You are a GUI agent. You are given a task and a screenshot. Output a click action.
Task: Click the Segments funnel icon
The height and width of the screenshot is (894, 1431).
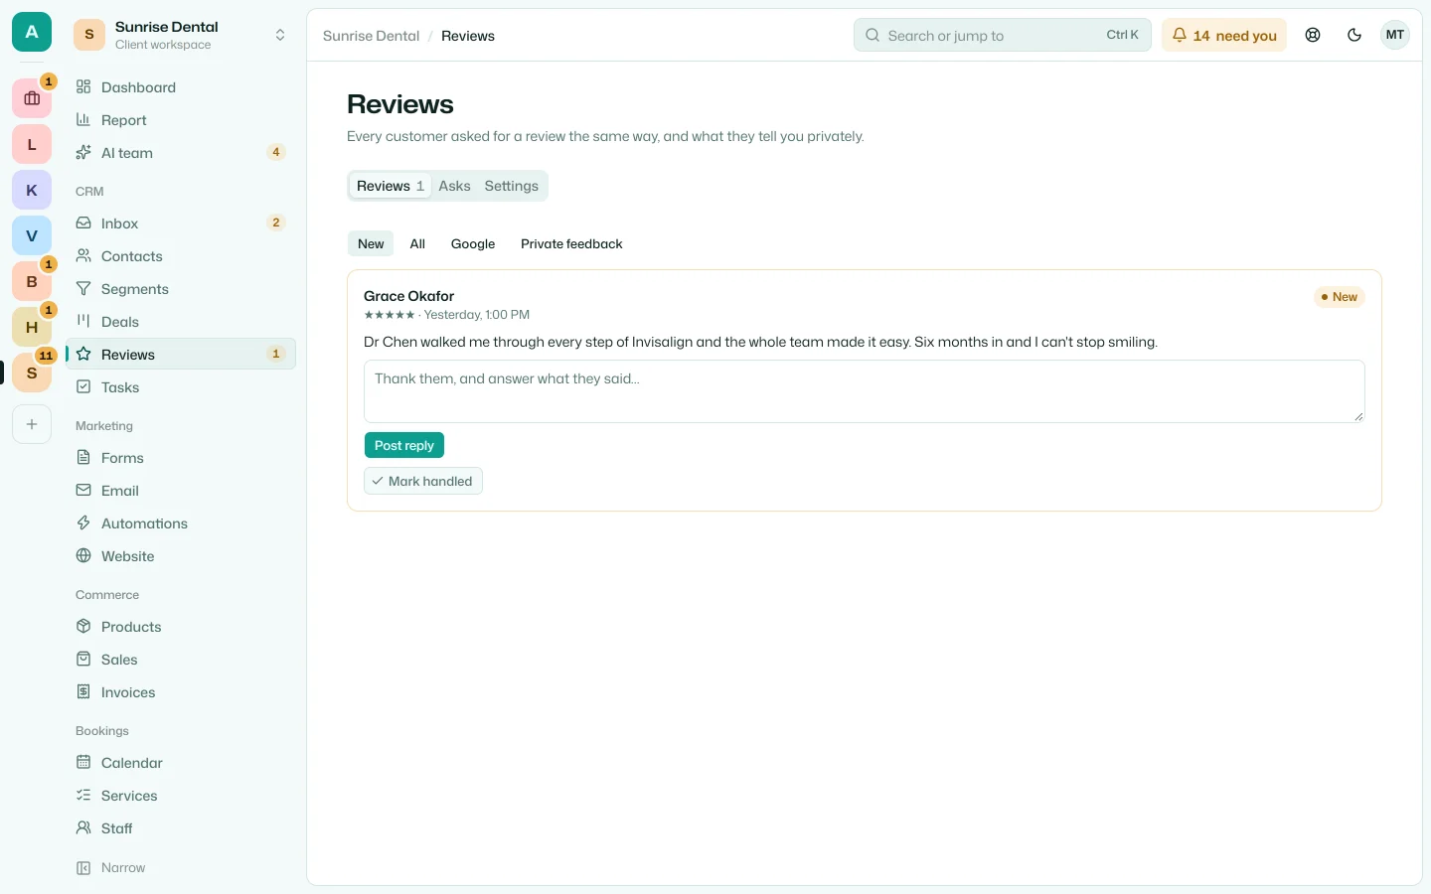(x=83, y=289)
